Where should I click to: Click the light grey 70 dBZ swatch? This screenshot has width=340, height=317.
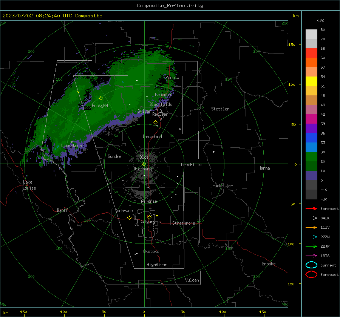[x=311, y=43]
